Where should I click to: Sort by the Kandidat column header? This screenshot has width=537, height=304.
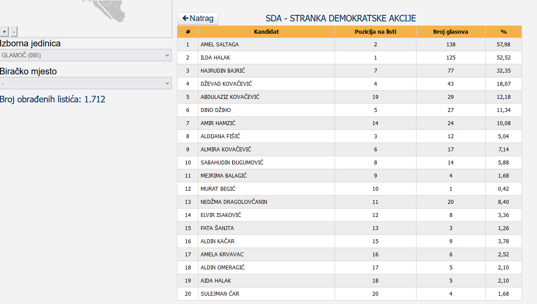266,32
